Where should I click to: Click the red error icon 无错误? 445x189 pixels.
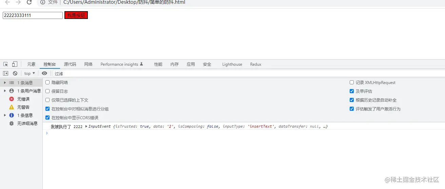click(12, 99)
